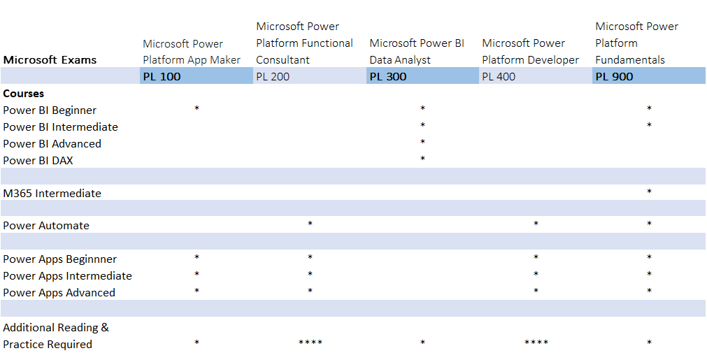Click the PL 900 exam code cell

pos(614,77)
